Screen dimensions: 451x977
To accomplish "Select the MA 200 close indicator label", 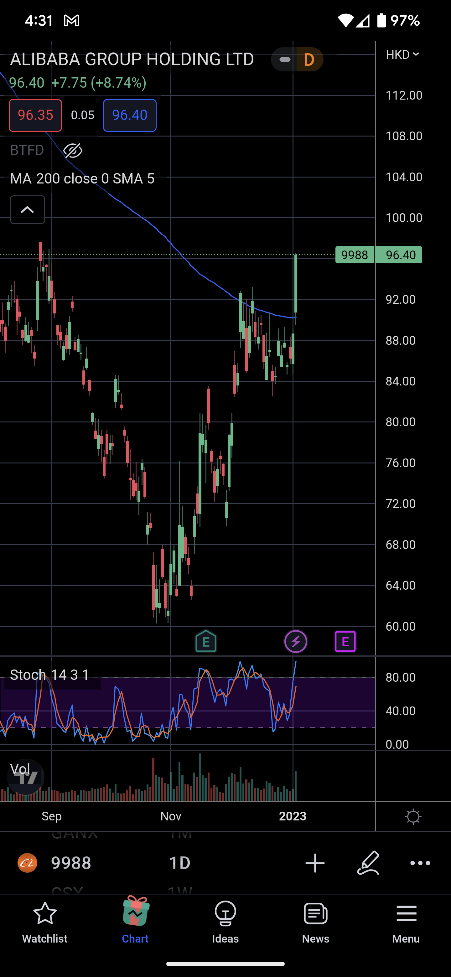I will [x=82, y=178].
